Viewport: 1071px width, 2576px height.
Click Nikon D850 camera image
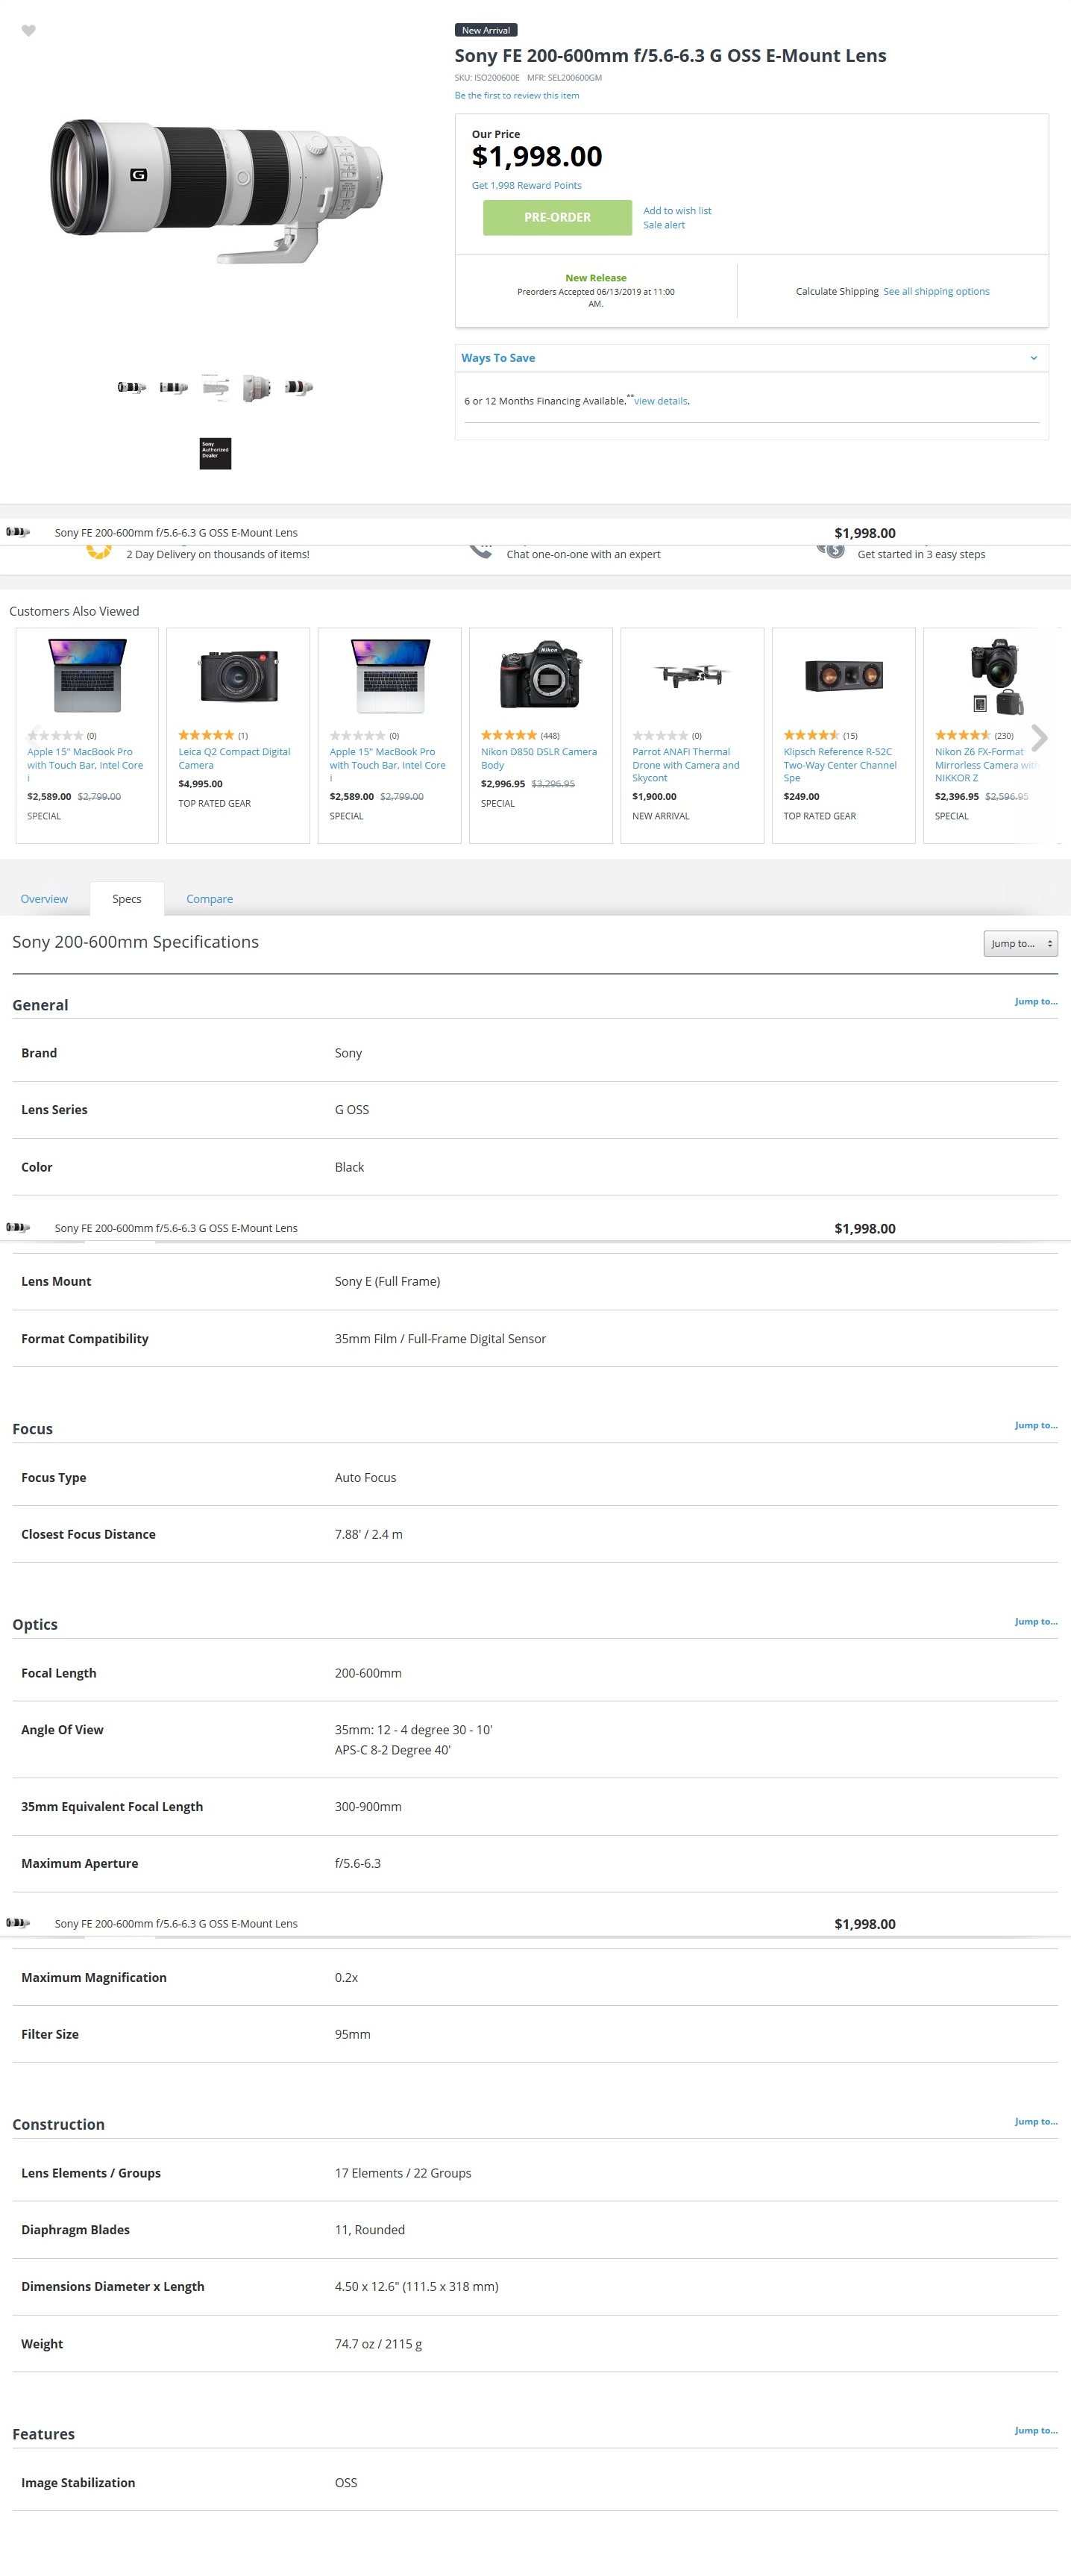(x=541, y=675)
